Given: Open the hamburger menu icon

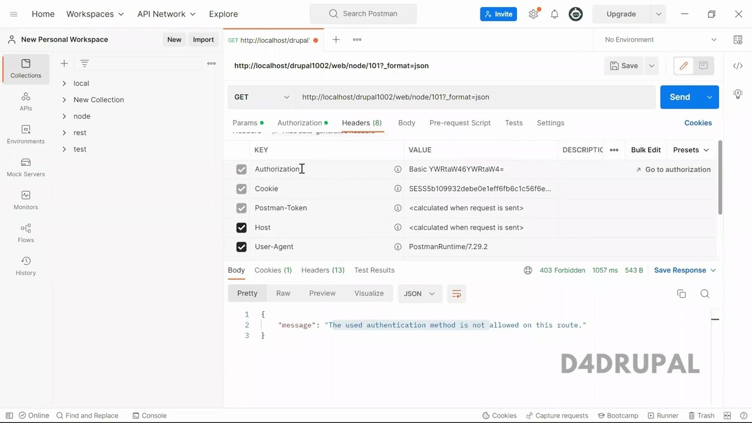Looking at the screenshot, I should [14, 14].
